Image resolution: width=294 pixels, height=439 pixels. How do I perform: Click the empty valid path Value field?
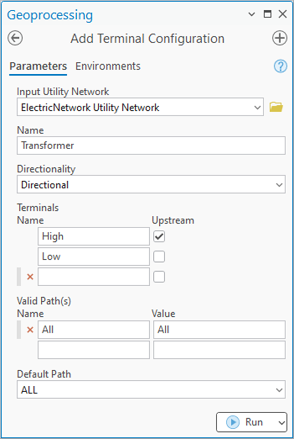pos(219,350)
